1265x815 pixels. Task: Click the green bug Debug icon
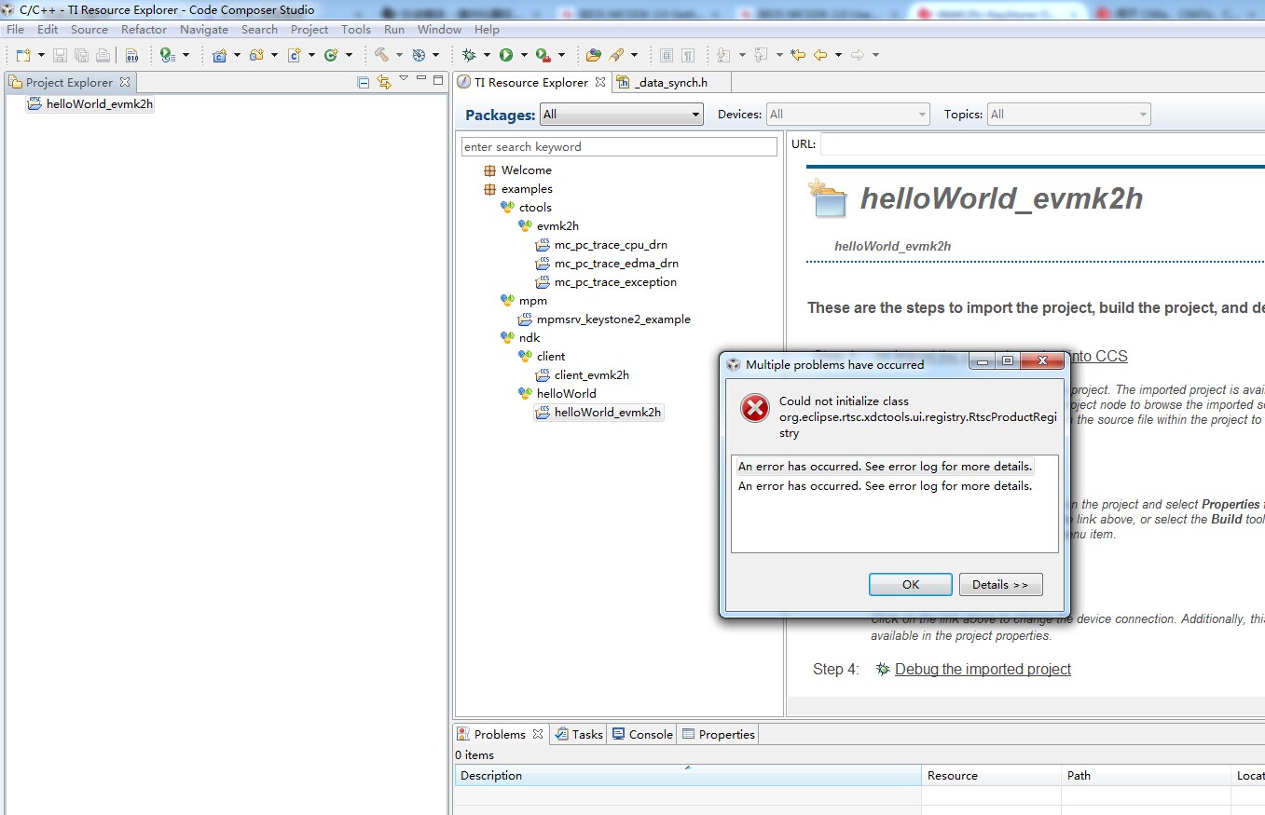pyautogui.click(x=469, y=55)
